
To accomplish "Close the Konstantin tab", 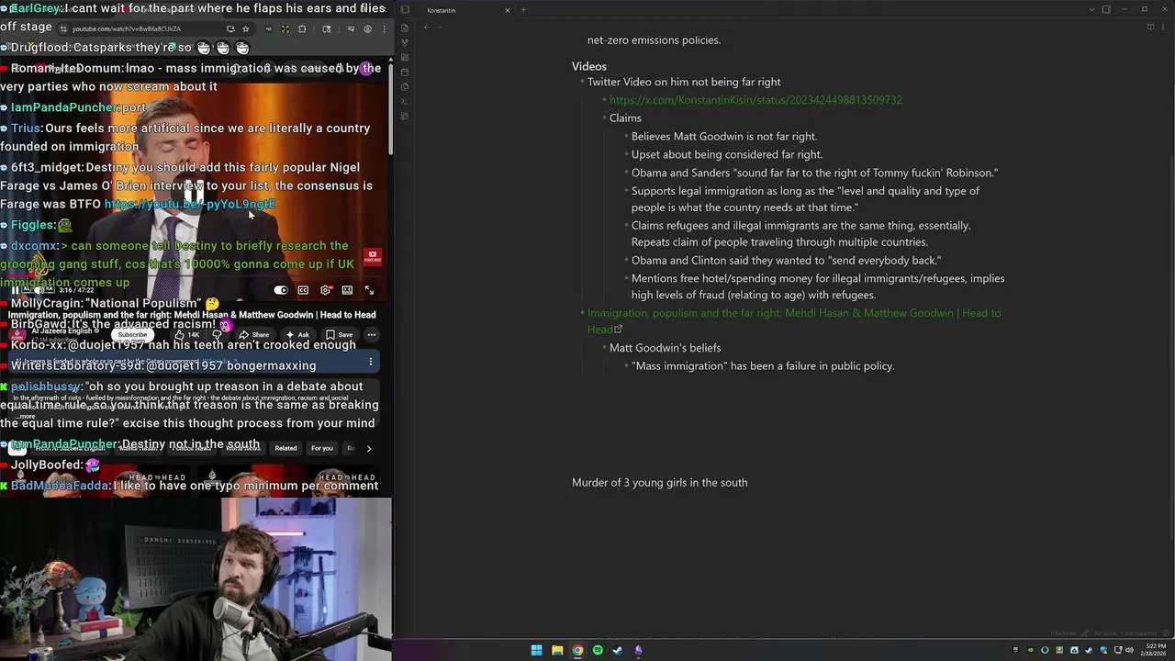I will tap(508, 10).
